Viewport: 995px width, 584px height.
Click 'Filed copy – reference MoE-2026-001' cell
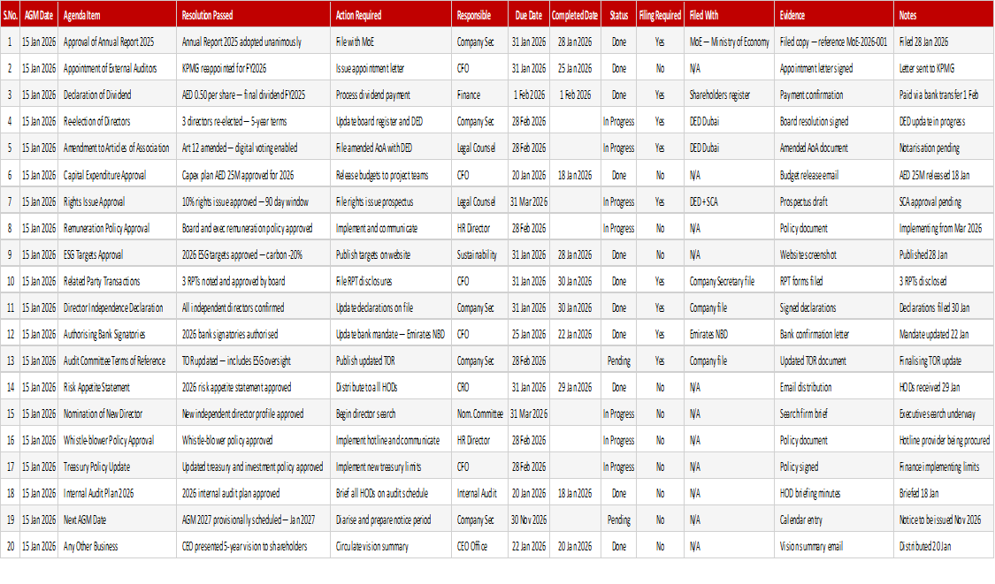click(x=834, y=42)
